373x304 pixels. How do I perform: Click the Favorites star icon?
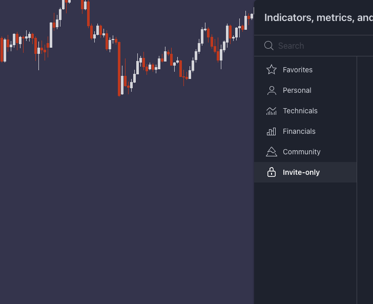tap(272, 70)
